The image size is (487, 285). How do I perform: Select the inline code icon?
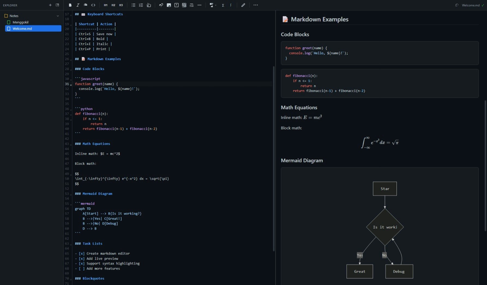coord(93,5)
